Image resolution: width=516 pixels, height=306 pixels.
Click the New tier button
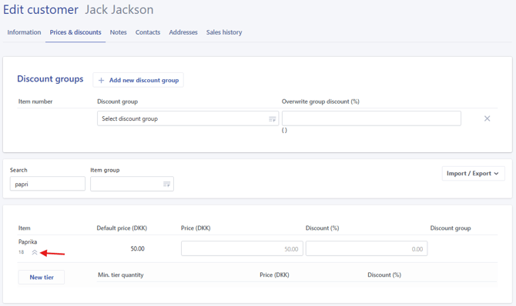[x=42, y=277]
